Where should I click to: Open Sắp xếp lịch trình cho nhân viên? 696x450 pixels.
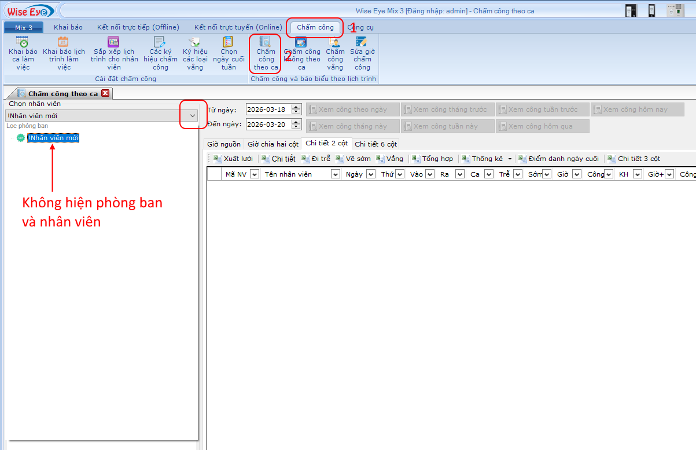pyautogui.click(x=114, y=42)
